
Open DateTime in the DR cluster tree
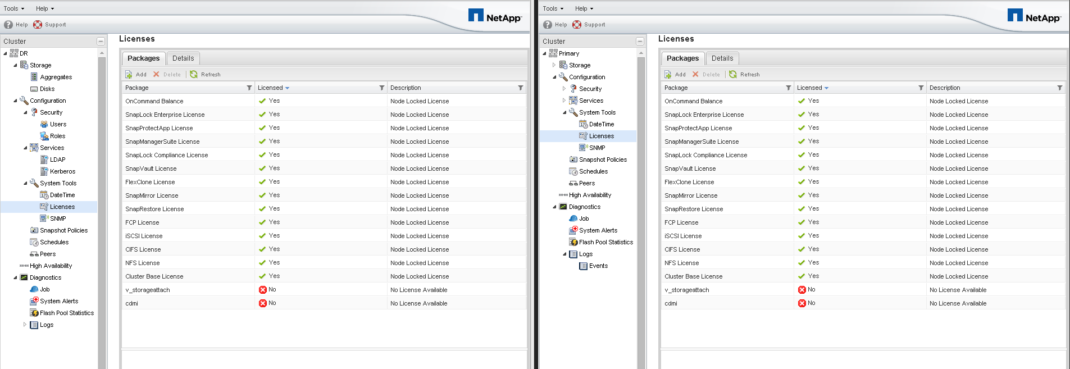[62, 195]
